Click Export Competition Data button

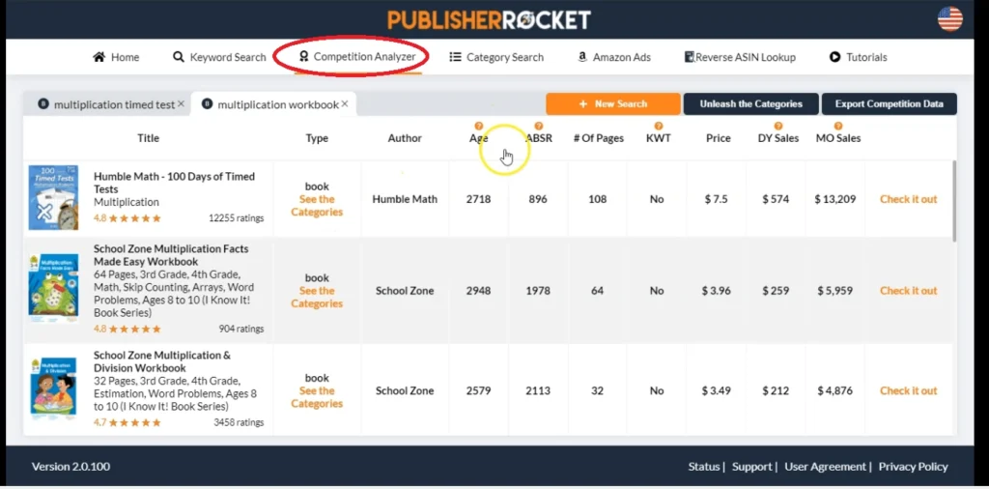point(890,104)
